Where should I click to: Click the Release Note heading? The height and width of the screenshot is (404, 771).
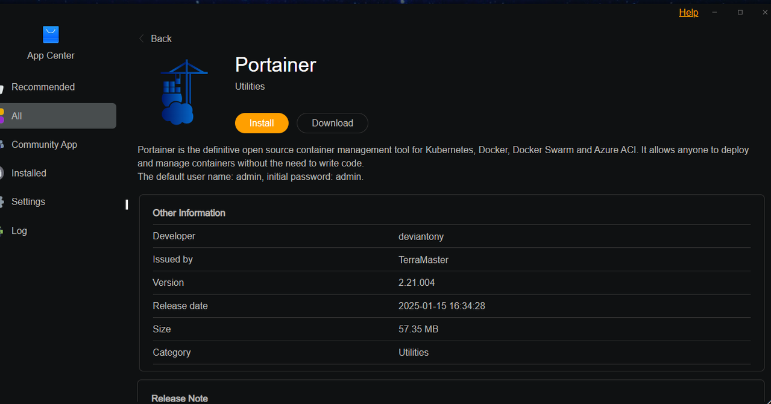pyautogui.click(x=180, y=399)
